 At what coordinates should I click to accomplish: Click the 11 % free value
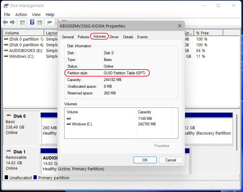pyautogui.click(x=200, y=56)
